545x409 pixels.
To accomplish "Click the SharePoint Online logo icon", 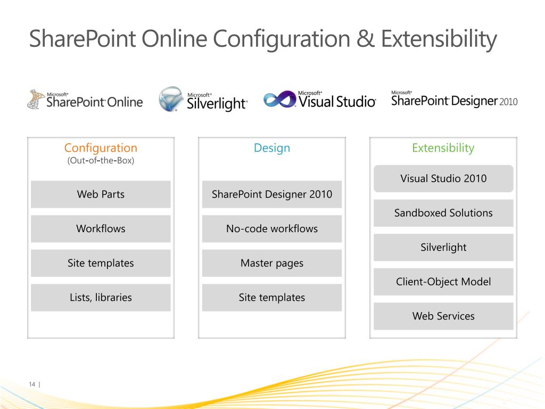I will tap(36, 100).
